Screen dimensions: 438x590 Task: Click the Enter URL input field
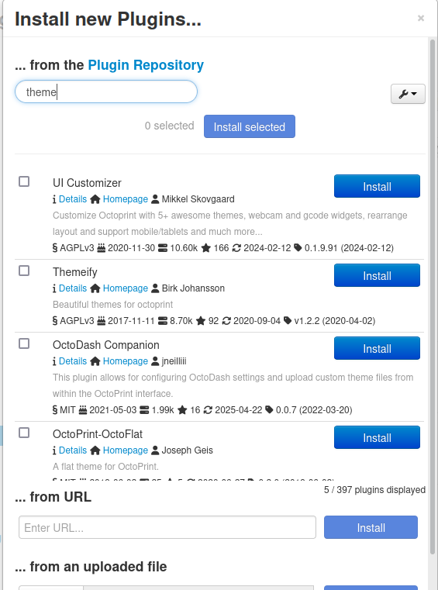coord(167,527)
